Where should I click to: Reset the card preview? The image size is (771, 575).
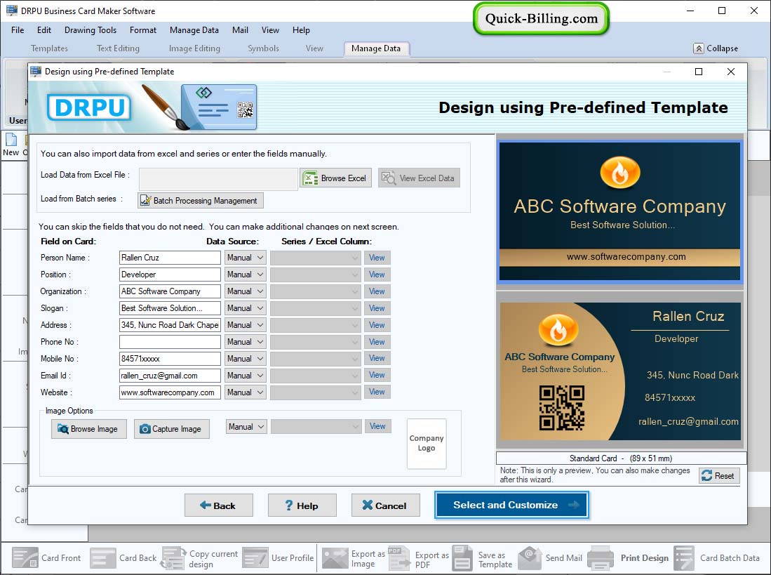719,475
